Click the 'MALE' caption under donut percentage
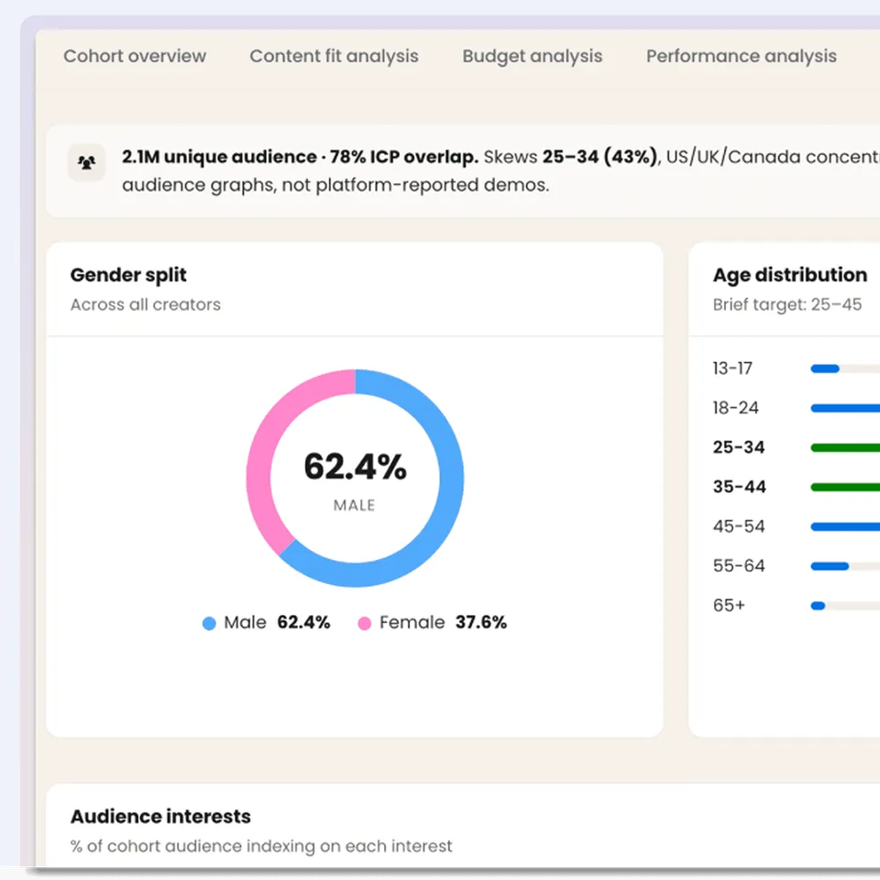The image size is (880, 880). (x=354, y=505)
